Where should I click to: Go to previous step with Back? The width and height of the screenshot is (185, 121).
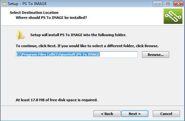click(x=107, y=113)
